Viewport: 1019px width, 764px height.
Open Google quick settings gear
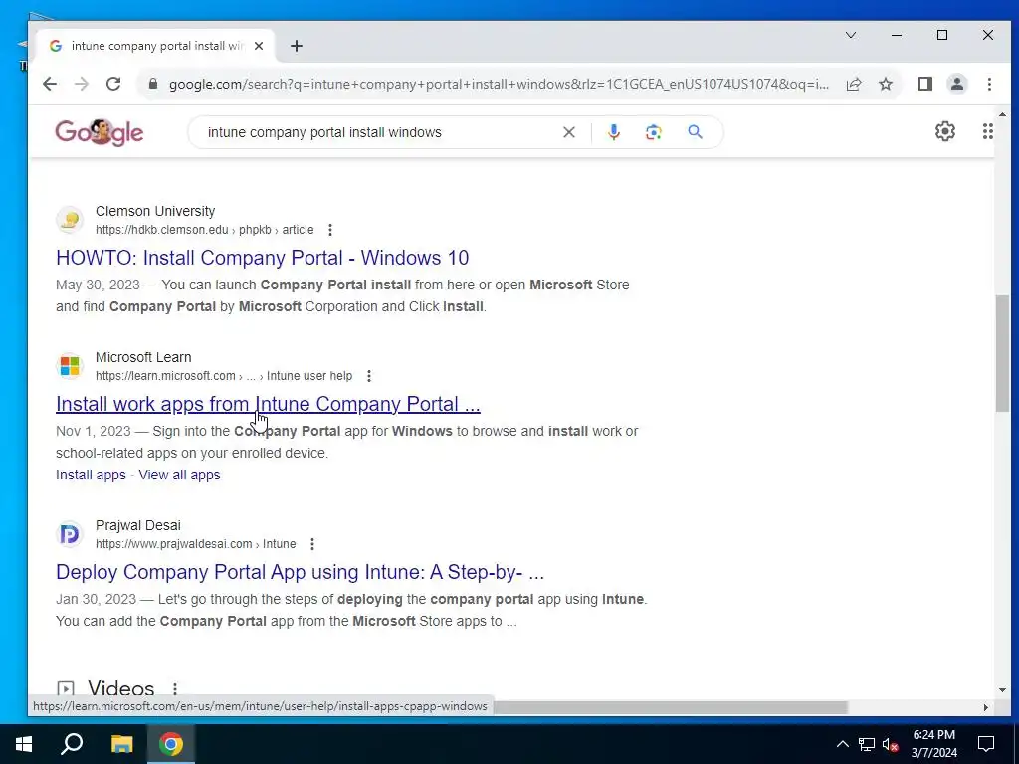(945, 132)
